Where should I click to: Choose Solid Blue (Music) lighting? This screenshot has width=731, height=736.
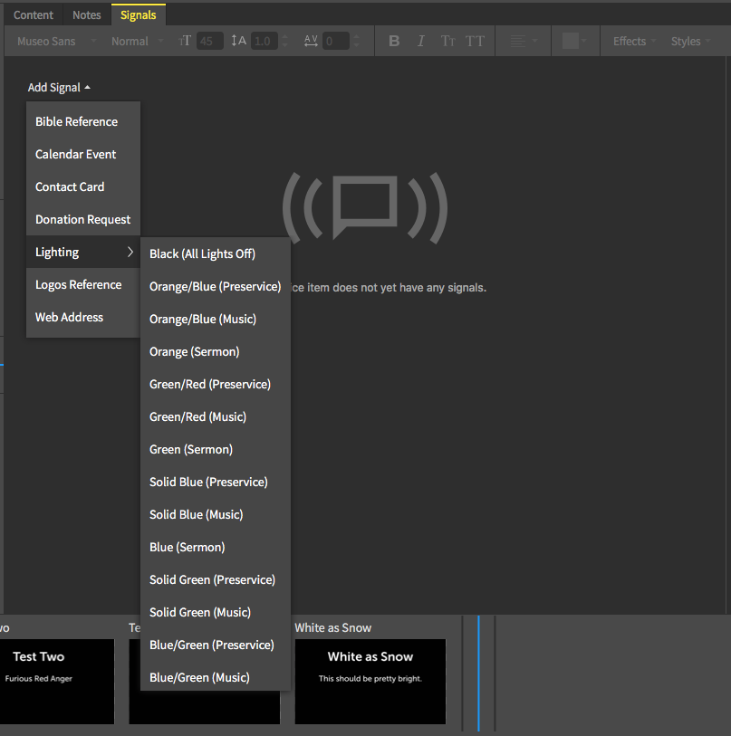click(196, 515)
